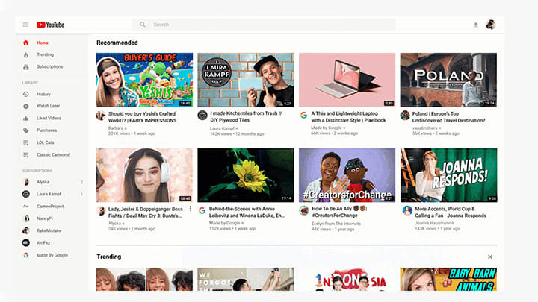Click Ari Fitz's sidebar avatar

pos(25,243)
